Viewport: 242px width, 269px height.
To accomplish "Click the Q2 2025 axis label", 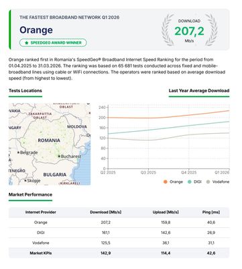I will (108, 173).
